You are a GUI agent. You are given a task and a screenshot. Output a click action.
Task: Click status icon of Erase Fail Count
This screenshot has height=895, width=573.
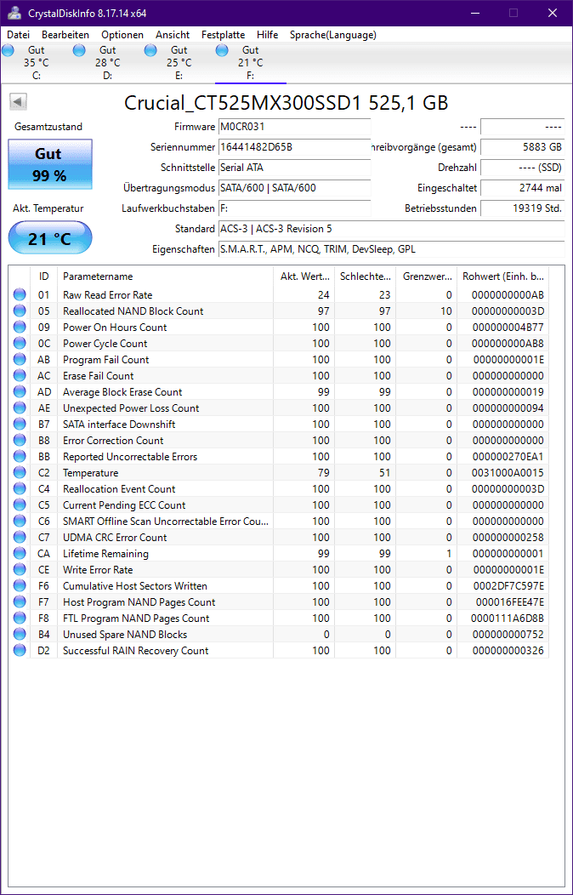click(x=20, y=375)
